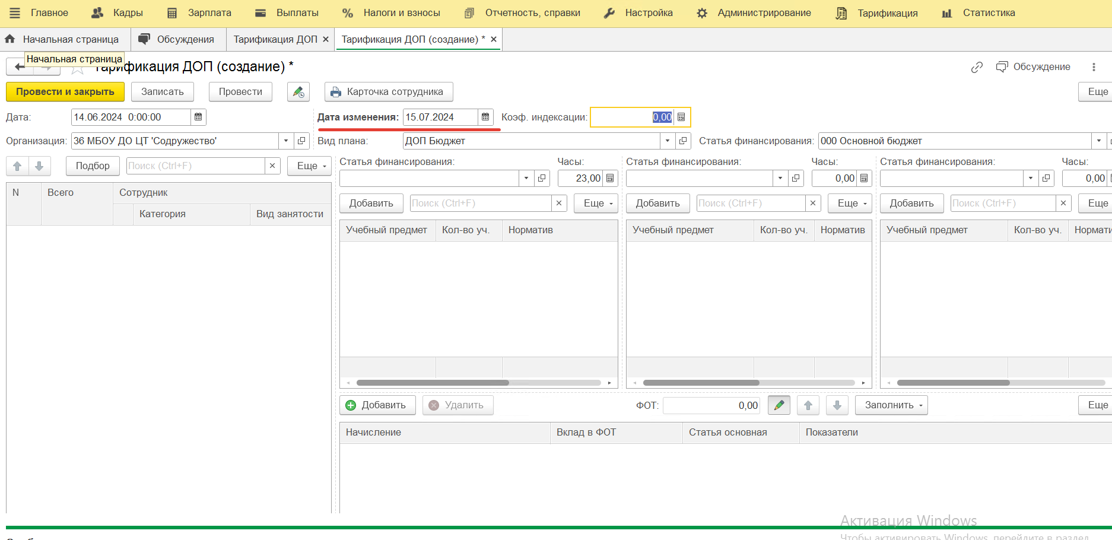Click horizontal scrollbar under first Учебный предмет table
Screen dimensions: 1112x540
433,383
